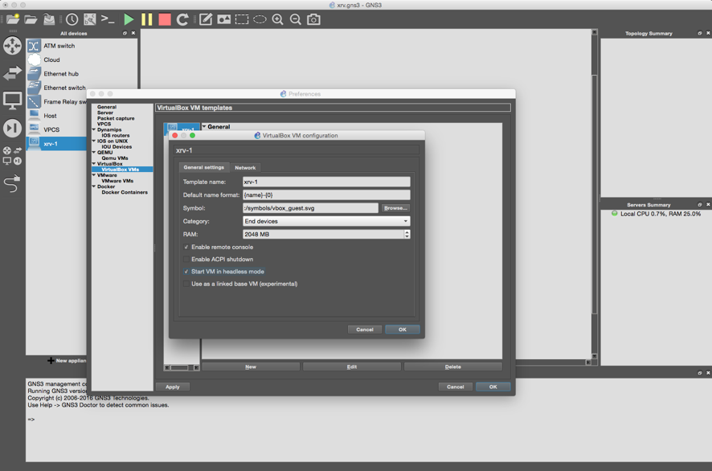Viewport: 712px width, 471px height.
Task: Cancel the VirtualBox VM configuration dialog
Action: (x=365, y=330)
